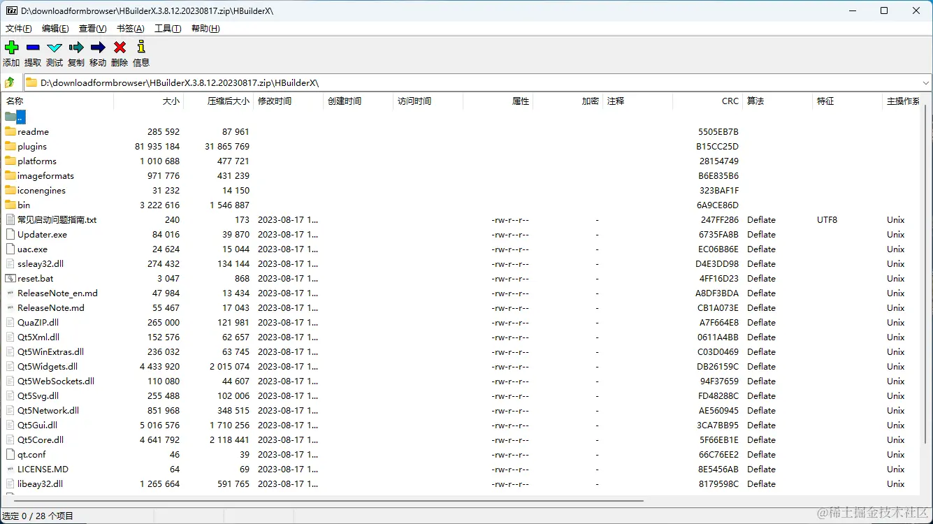Sort by 算法 column header
This screenshot has height=524, width=933.
[777, 101]
